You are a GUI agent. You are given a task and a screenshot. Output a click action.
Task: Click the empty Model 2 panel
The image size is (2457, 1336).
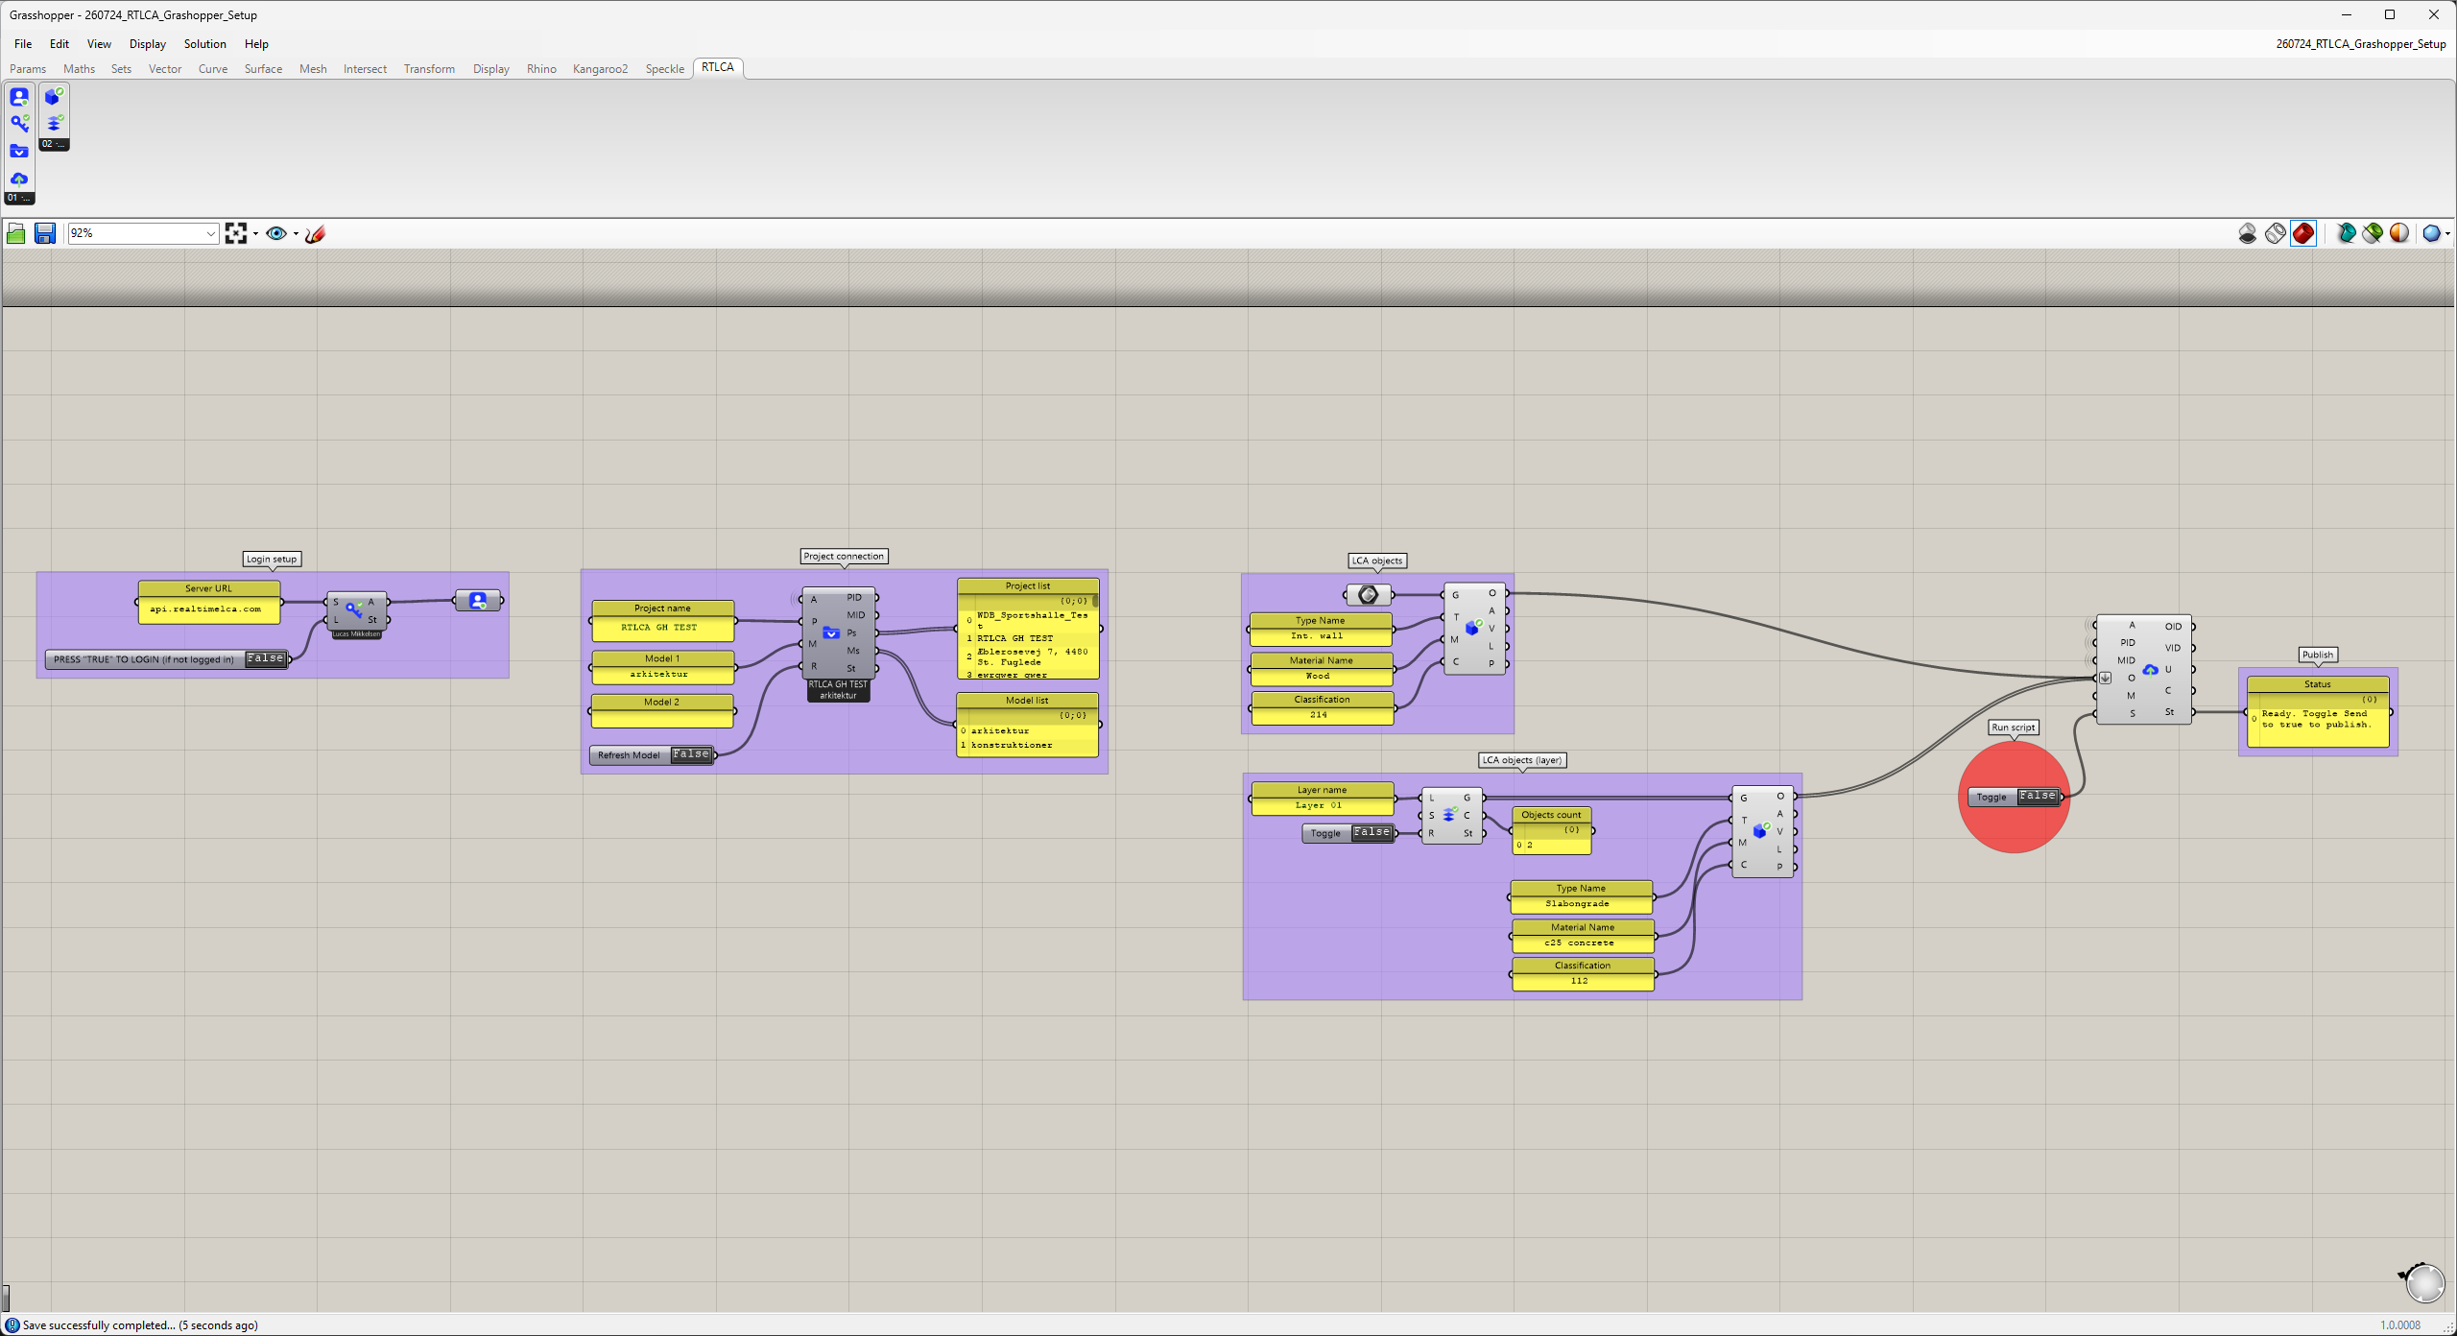(x=662, y=711)
